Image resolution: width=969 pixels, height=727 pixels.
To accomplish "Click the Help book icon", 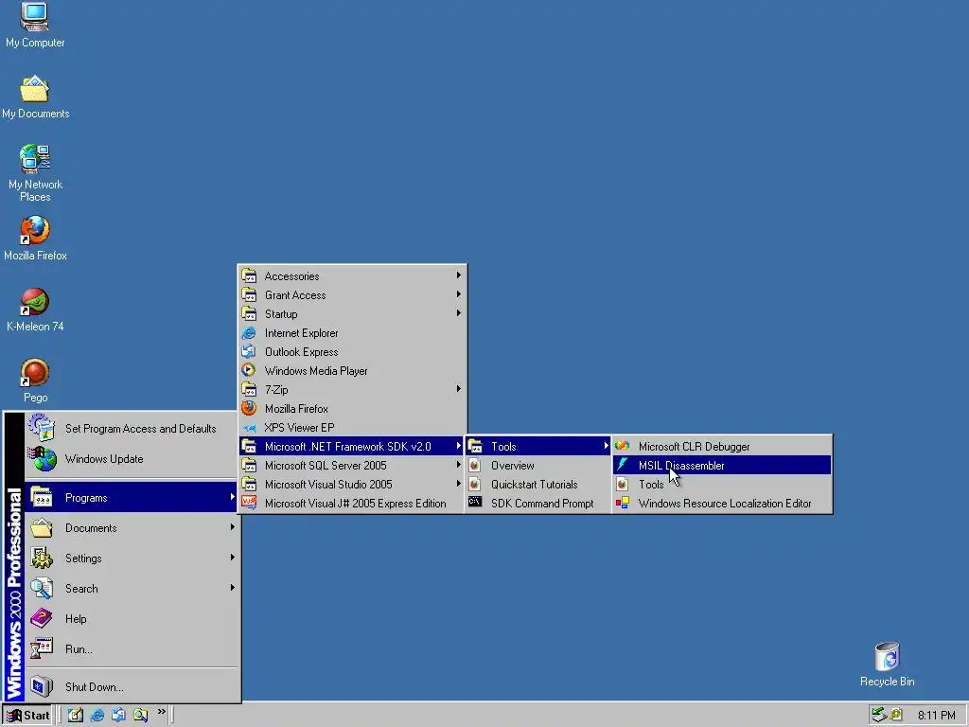I will click(x=42, y=618).
